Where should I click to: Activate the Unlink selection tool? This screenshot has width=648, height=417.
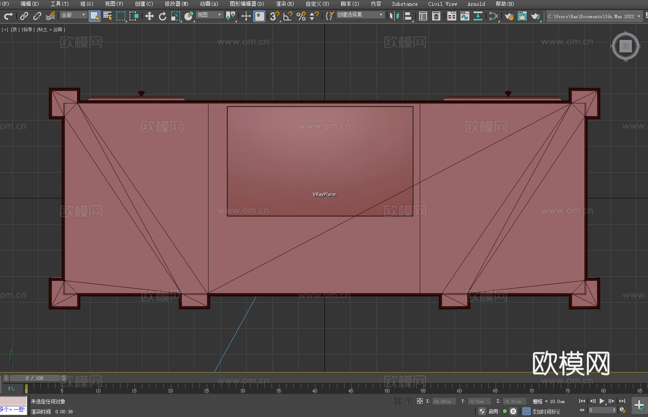pyautogui.click(x=37, y=16)
